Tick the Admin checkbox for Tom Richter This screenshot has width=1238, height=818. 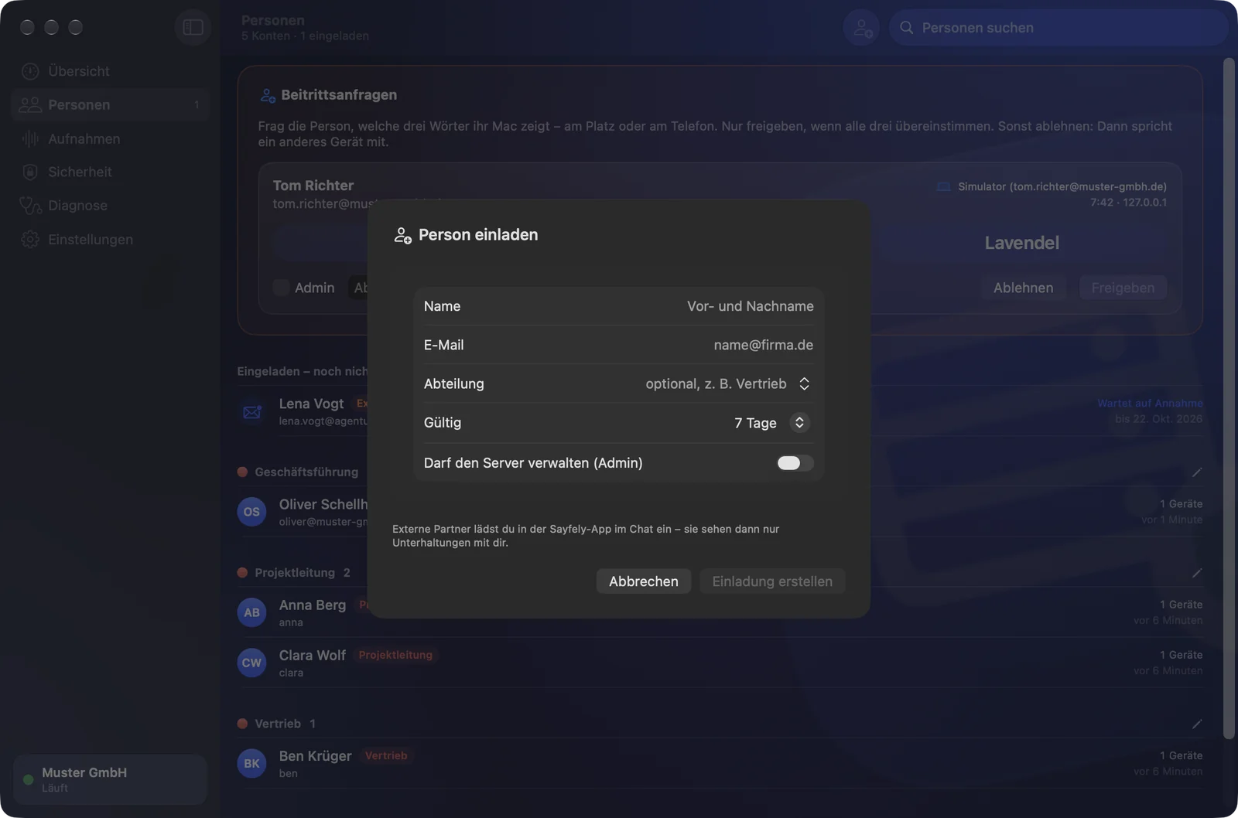281,288
